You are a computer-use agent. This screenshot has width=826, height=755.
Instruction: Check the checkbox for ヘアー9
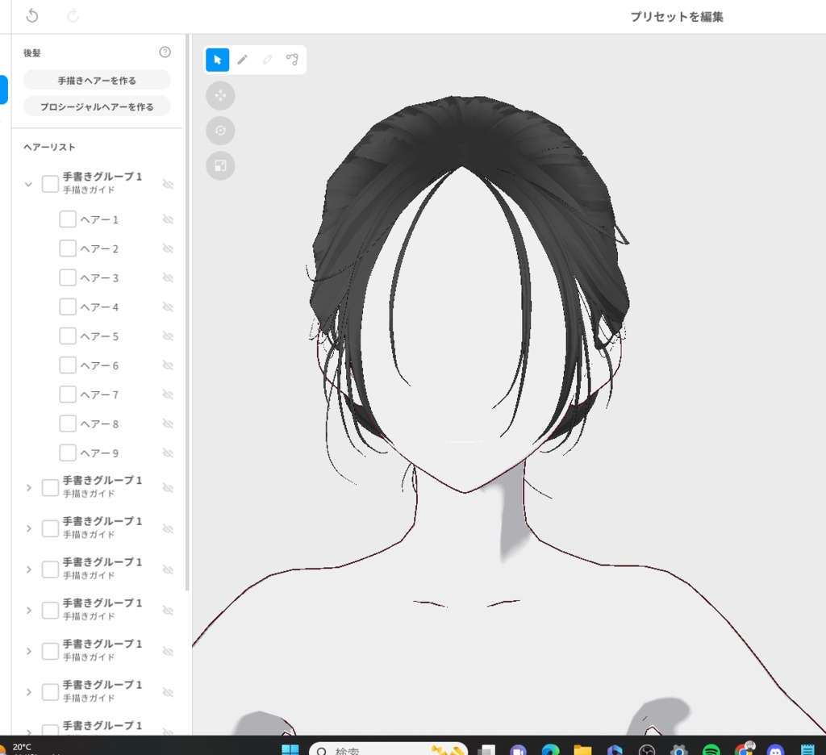click(68, 453)
